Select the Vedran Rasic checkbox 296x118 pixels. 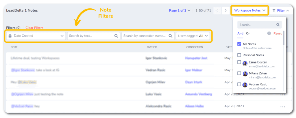239,84
